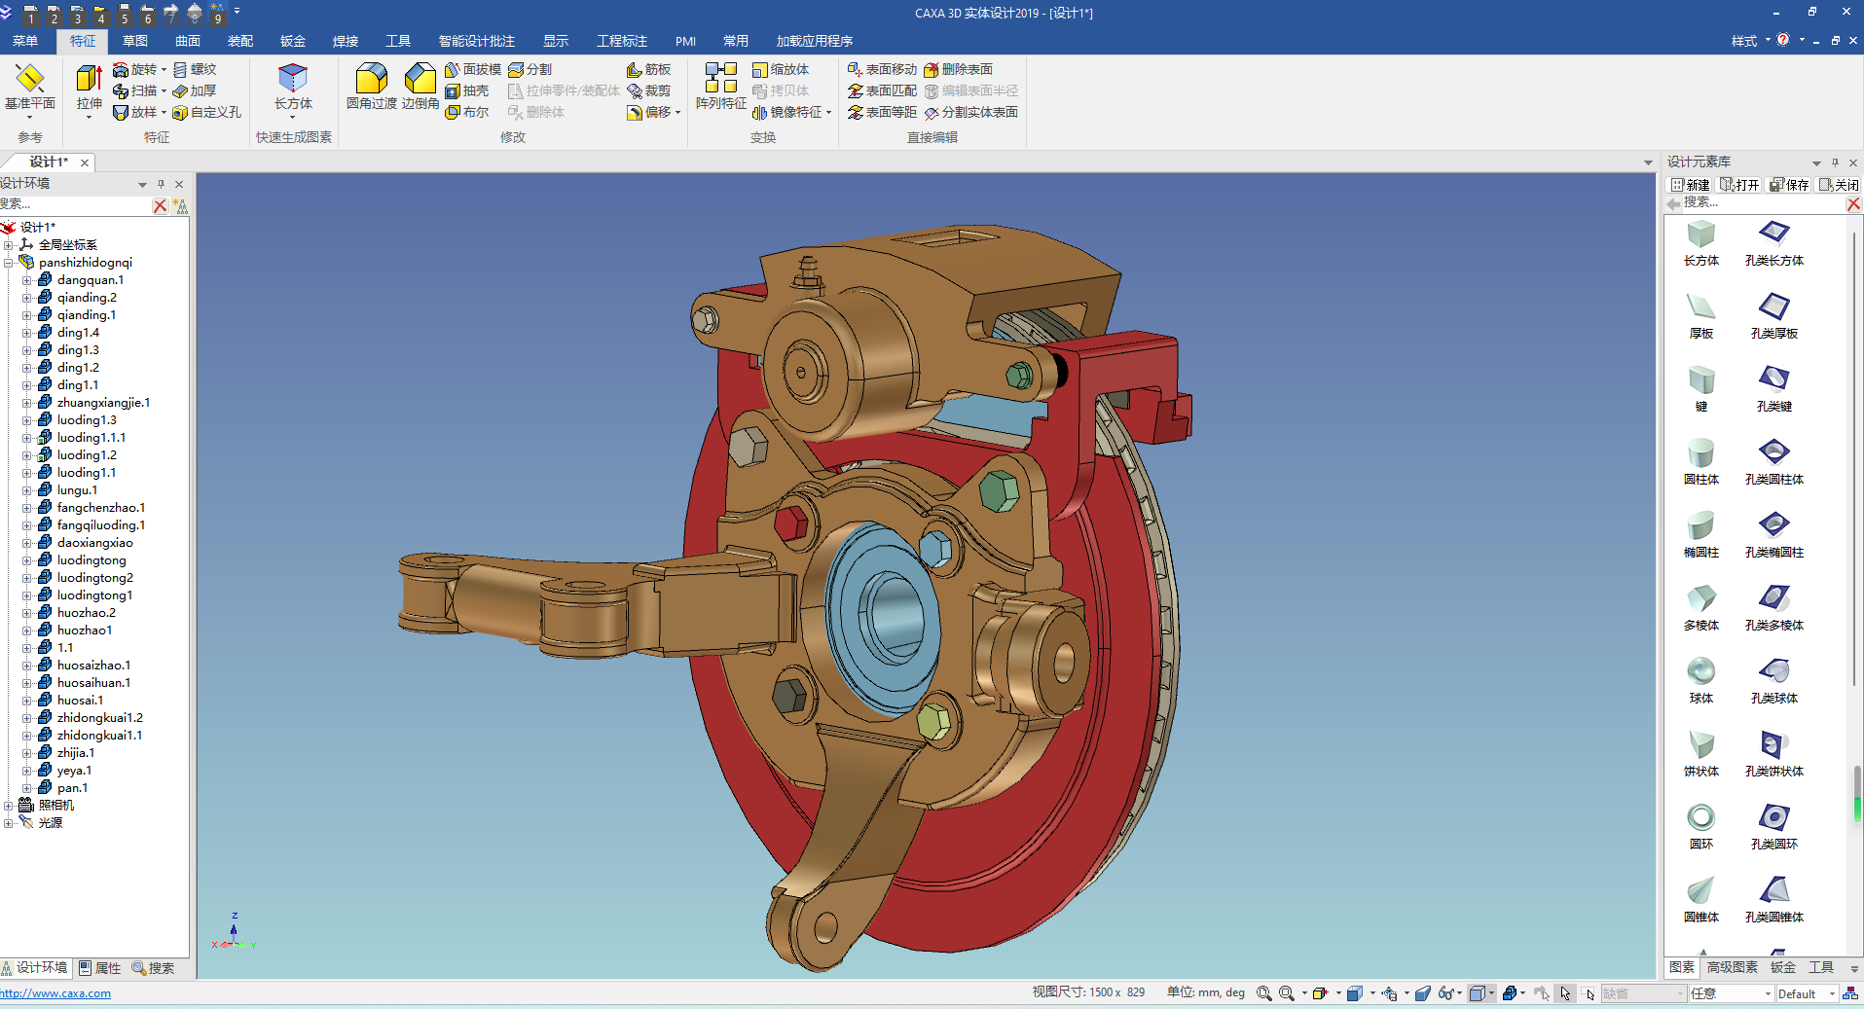Expand the dangquan.1 tree node

(x=27, y=280)
